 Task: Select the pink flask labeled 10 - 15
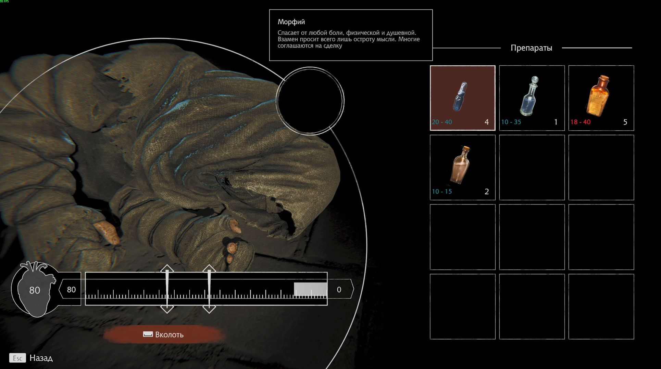pos(462,167)
